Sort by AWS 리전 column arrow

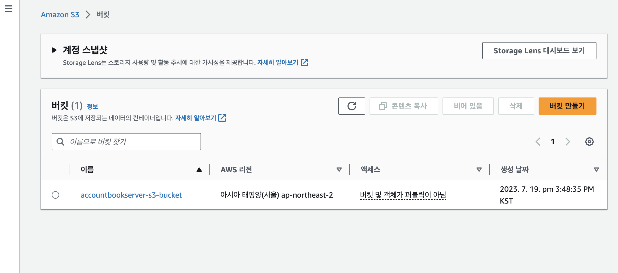(x=339, y=170)
